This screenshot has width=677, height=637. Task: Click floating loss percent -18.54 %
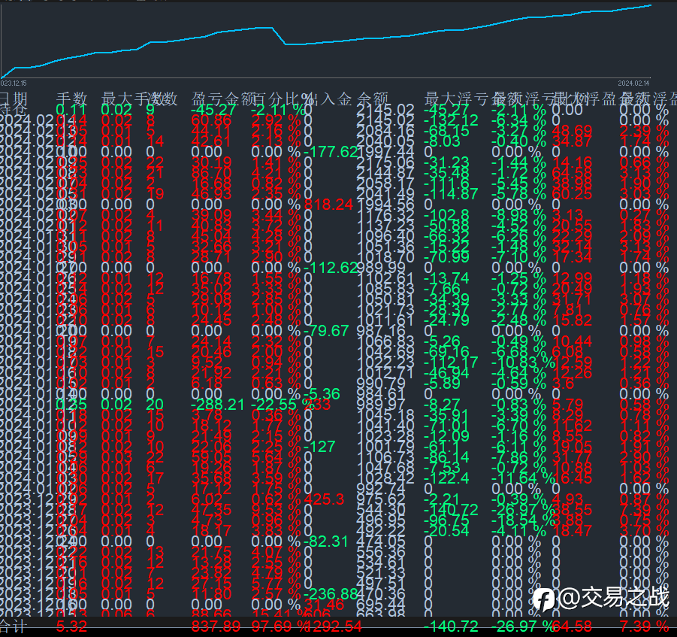[523, 520]
